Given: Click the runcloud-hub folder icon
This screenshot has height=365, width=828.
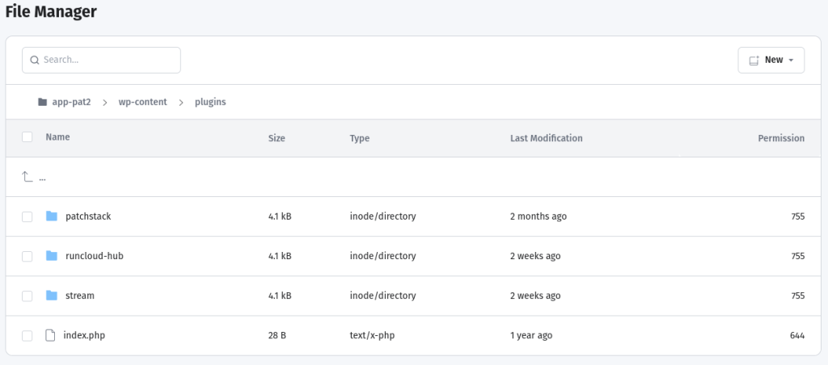Looking at the screenshot, I should 52,256.
